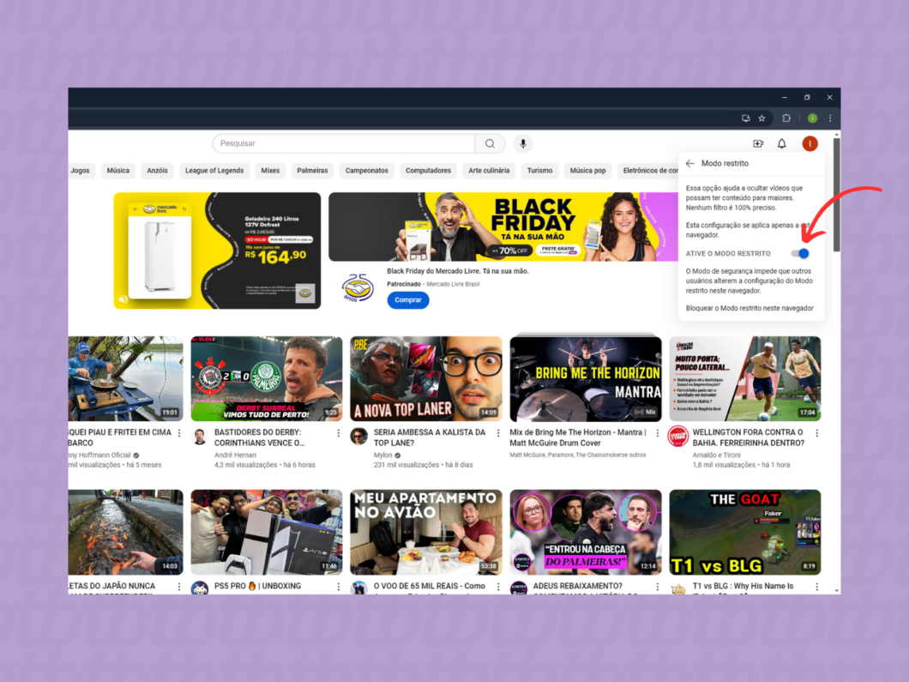Image resolution: width=909 pixels, height=682 pixels.
Task: Open the Chrome Extensions icon
Action: tap(786, 118)
